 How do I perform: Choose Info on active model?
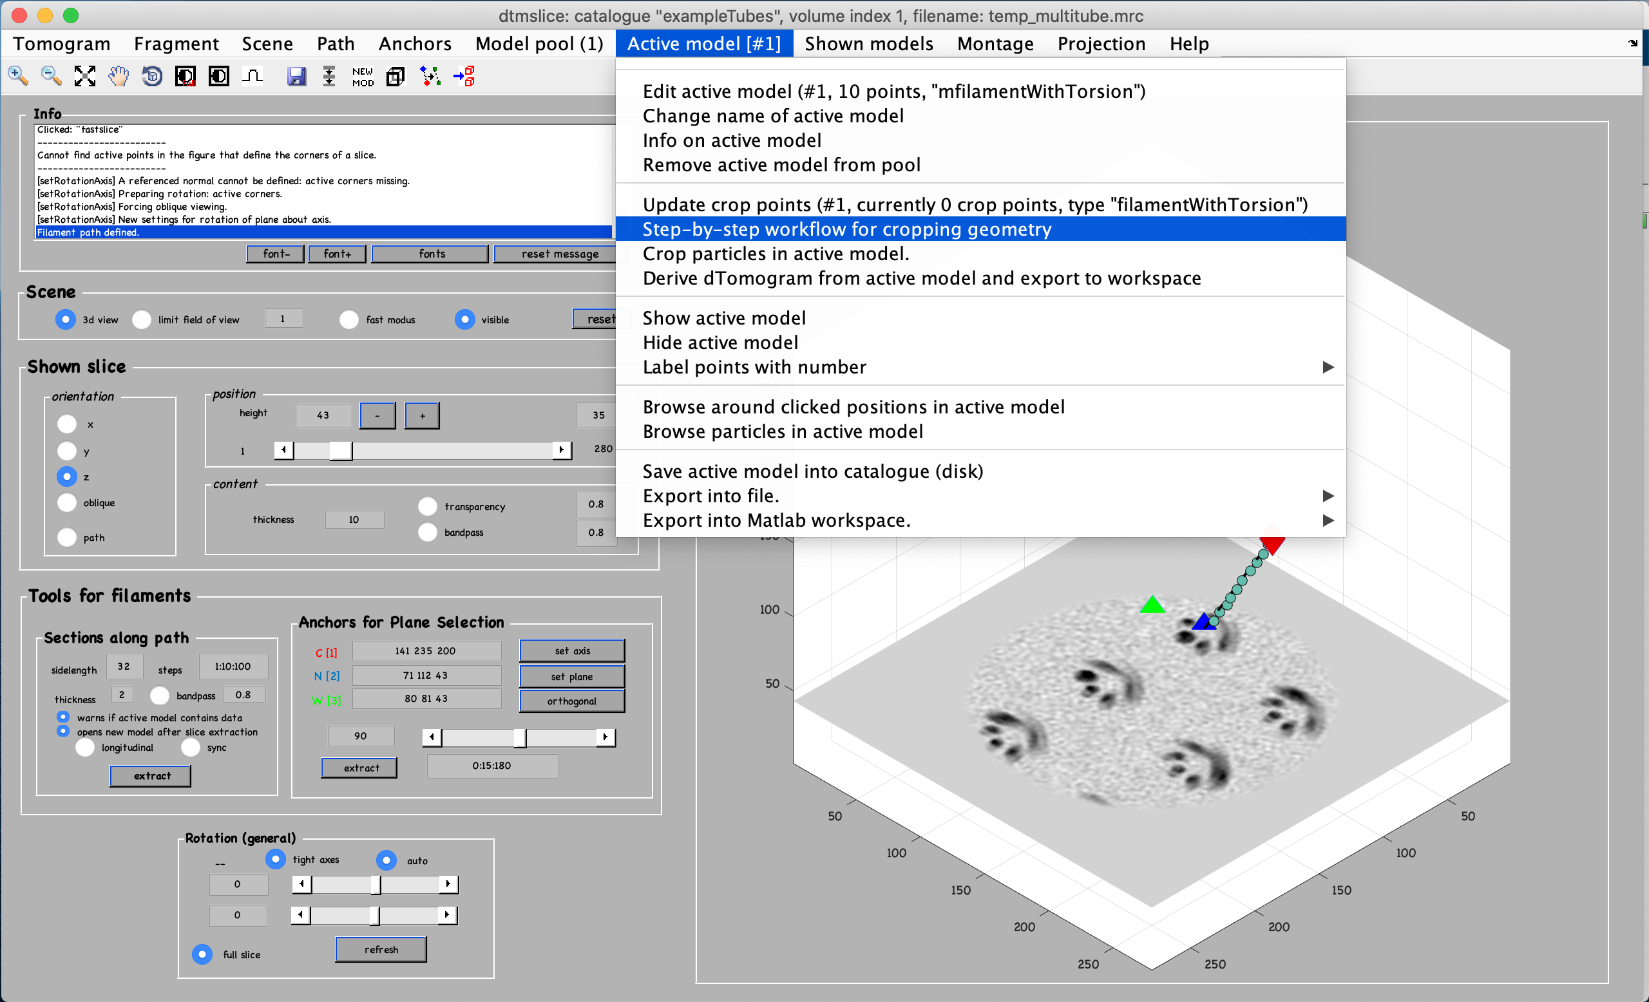point(980,140)
